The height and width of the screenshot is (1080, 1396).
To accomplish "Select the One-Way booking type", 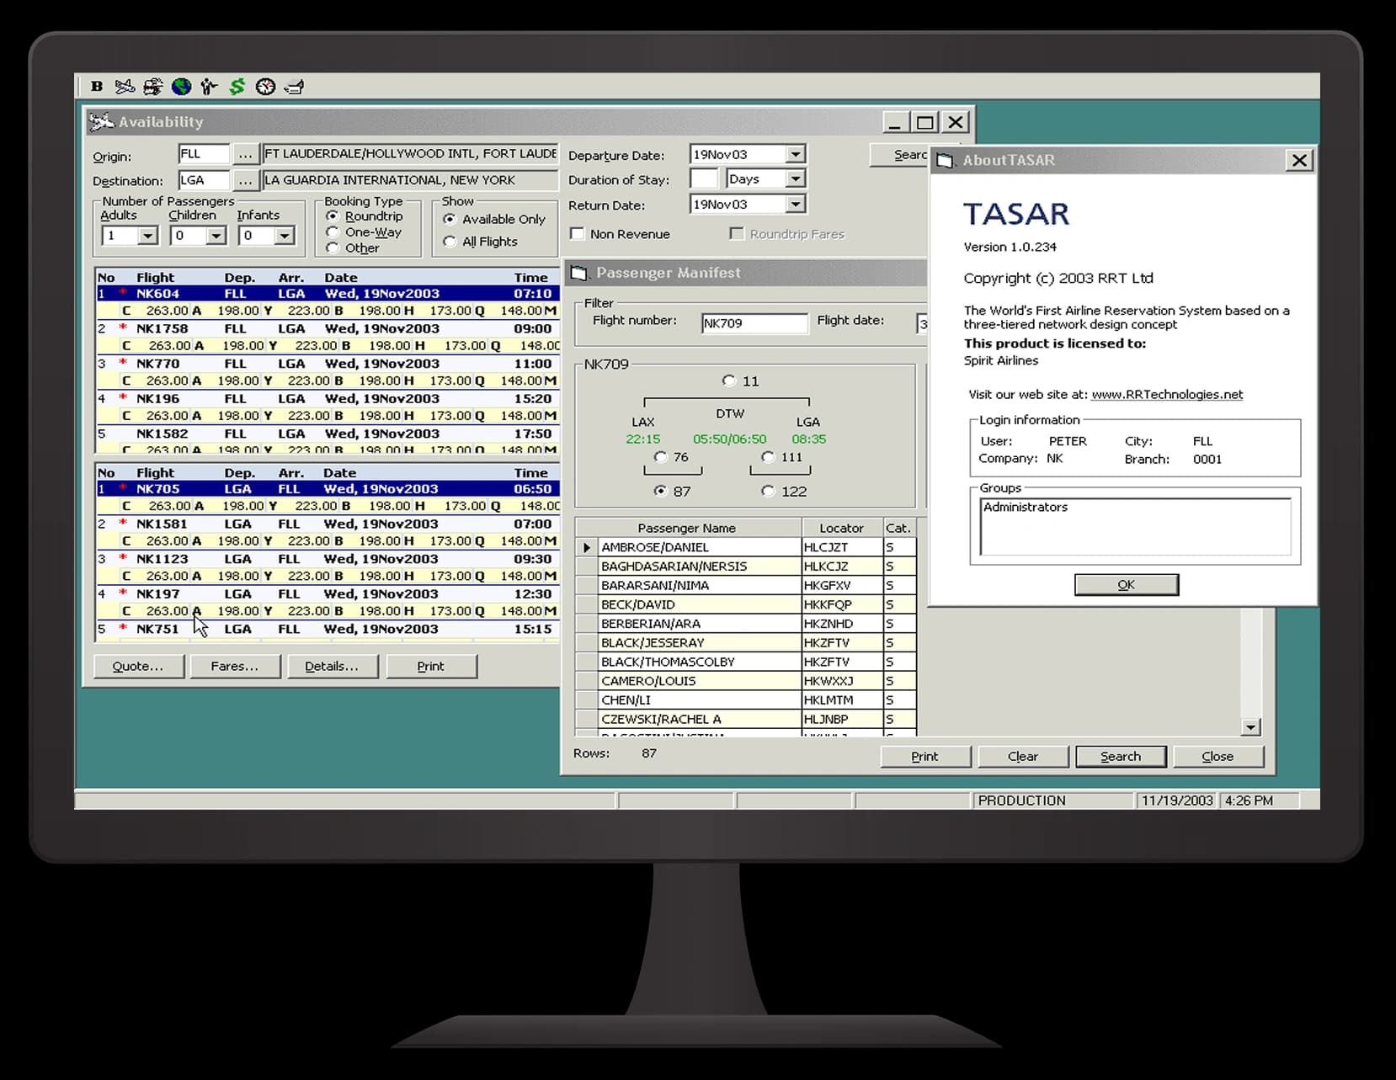I will click(x=333, y=232).
